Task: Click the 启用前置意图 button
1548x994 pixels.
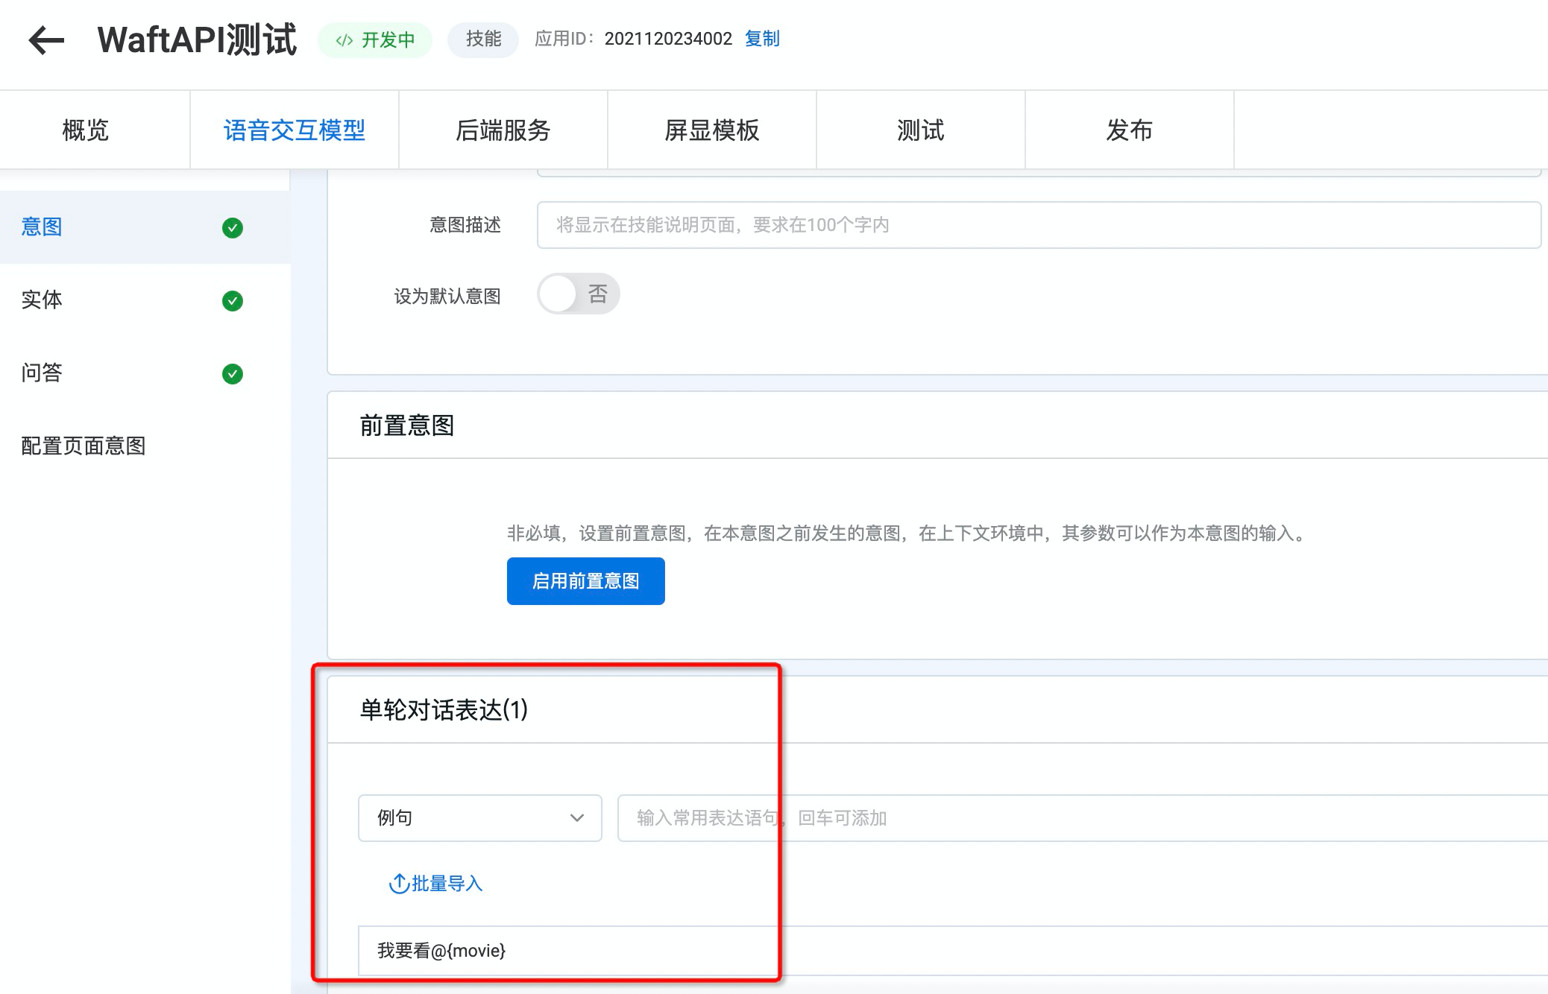Action: (585, 581)
